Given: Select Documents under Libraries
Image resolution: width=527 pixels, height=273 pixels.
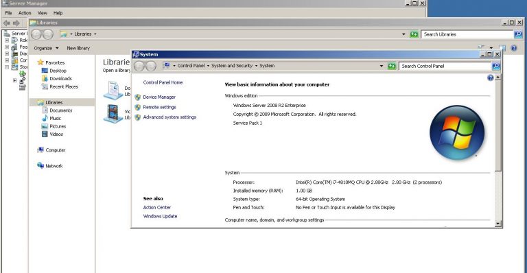Looking at the screenshot, I should [61, 110].
